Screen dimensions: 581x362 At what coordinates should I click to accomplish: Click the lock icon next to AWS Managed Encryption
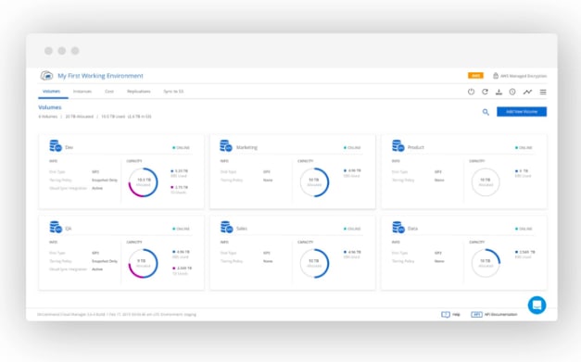tap(496, 76)
